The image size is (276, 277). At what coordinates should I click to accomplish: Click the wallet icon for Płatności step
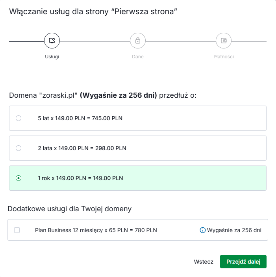(x=224, y=40)
